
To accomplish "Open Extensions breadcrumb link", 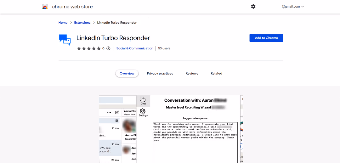I will tap(82, 23).
